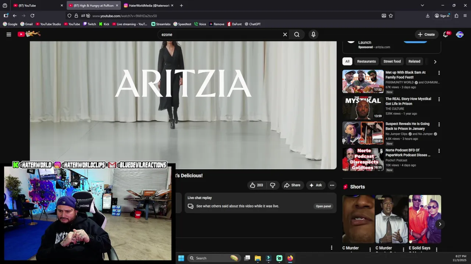This screenshot has height=264, width=471.
Task: Select the Street food filter chip
Action: tap(392, 61)
